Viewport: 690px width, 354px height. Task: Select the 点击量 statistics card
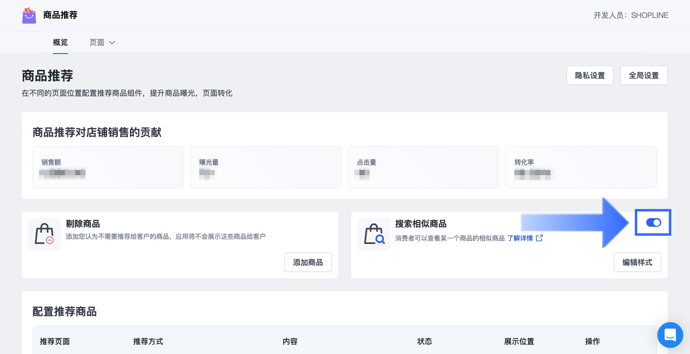(x=423, y=167)
